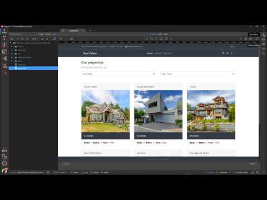Click the publish icon above the files icon
The width and height of the screenshot is (267, 200).
click(x=4, y=150)
